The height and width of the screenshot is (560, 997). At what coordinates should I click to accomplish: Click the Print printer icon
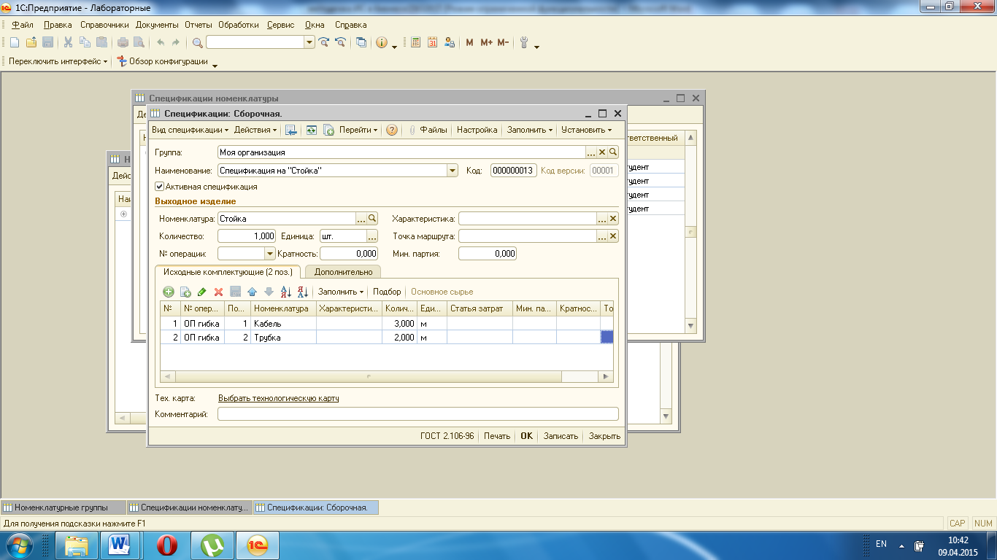[x=123, y=42]
